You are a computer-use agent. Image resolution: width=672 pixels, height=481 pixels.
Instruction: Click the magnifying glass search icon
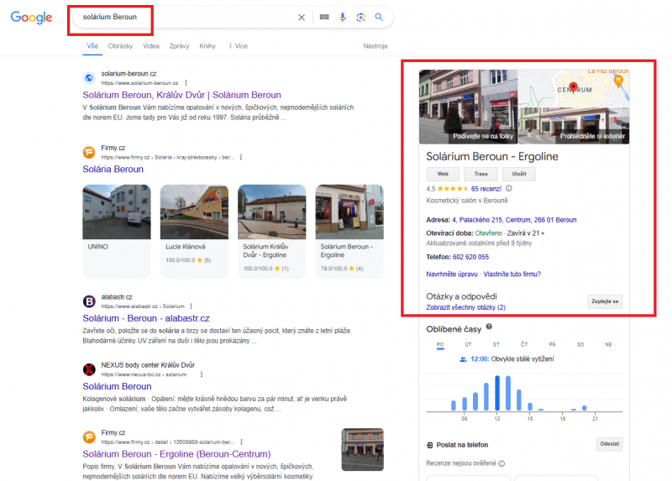pyautogui.click(x=379, y=17)
